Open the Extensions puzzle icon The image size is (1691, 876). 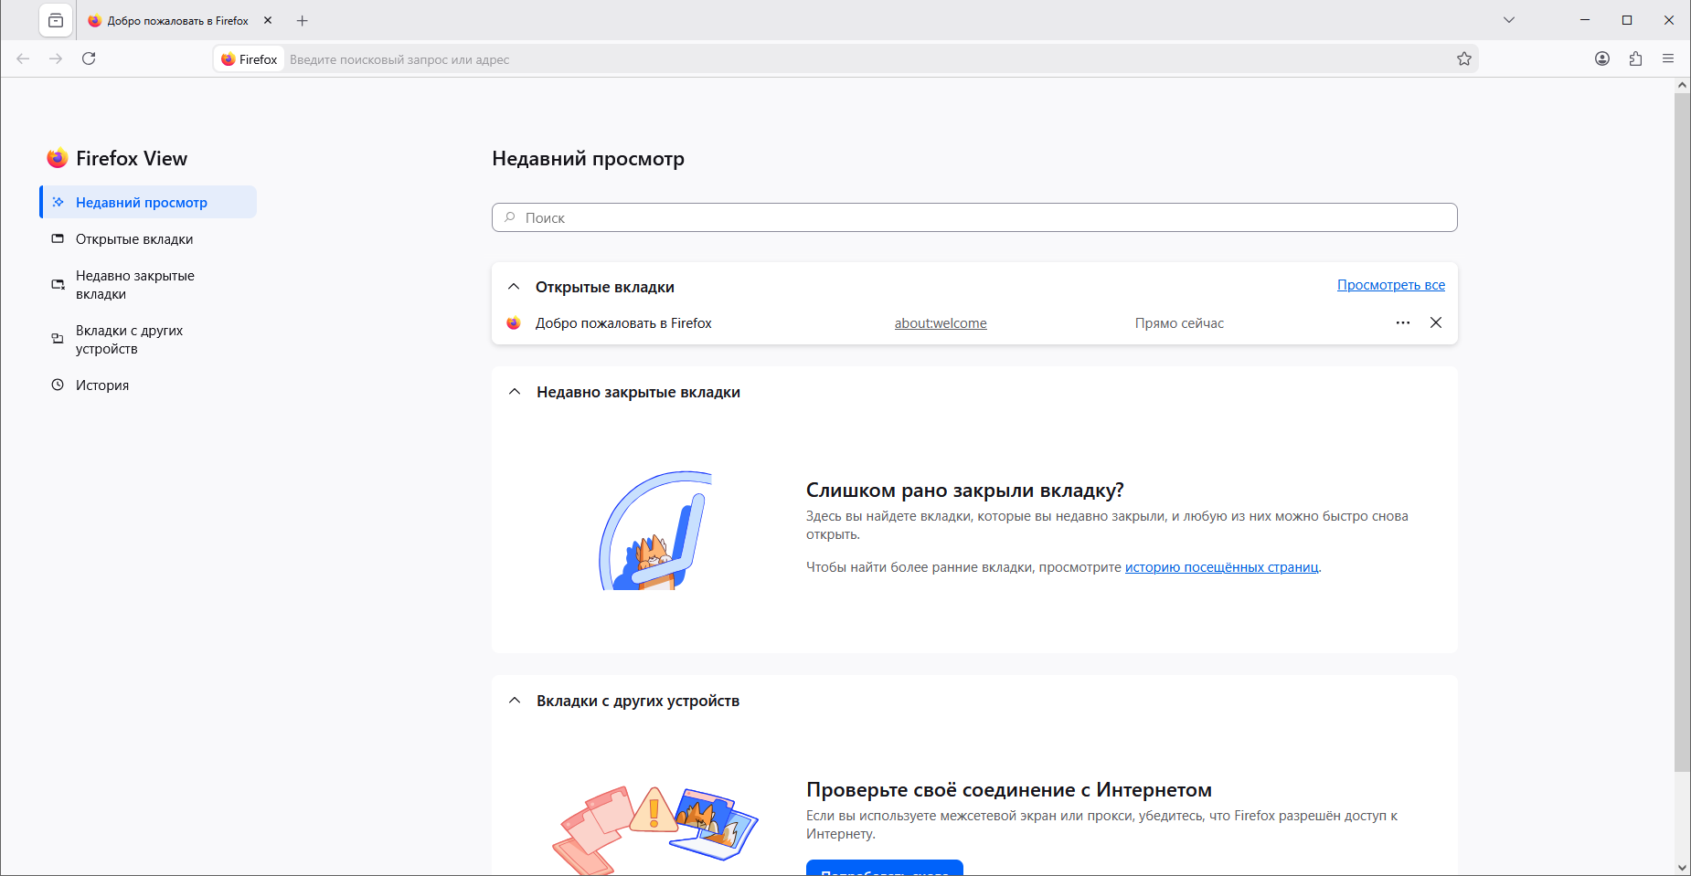pyautogui.click(x=1635, y=59)
